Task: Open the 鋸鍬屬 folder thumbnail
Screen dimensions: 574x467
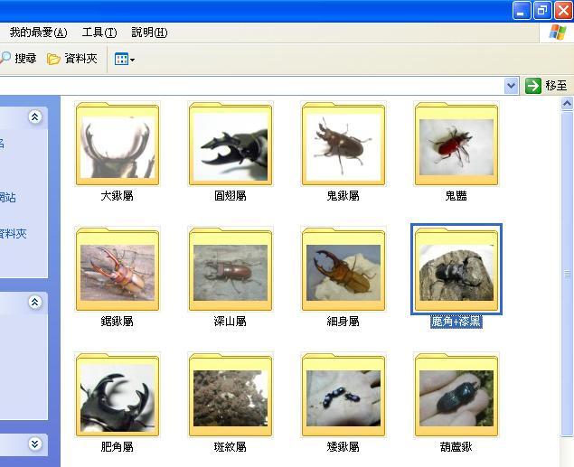Action: 118,269
